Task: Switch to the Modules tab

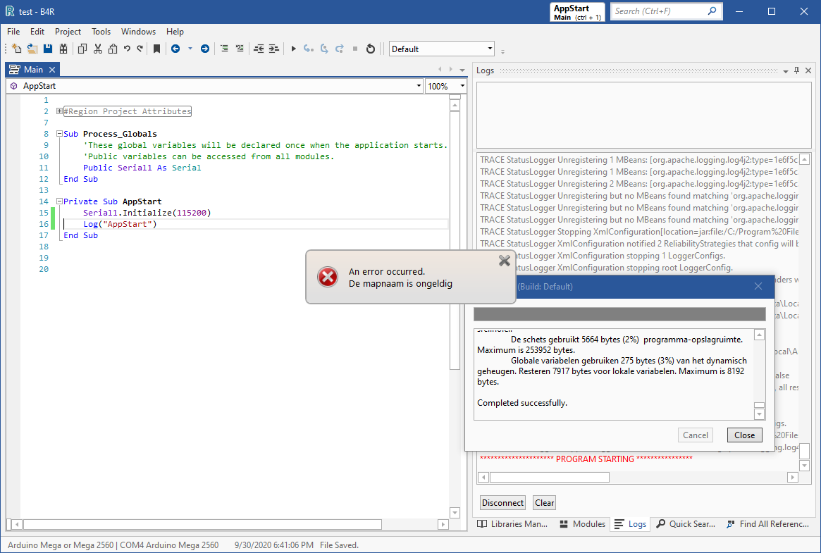Action: 583,524
